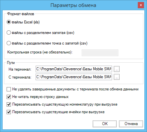This screenshot has width=147, height=132.
Task: Click the С терминала: label text
Action: [x=20, y=77]
